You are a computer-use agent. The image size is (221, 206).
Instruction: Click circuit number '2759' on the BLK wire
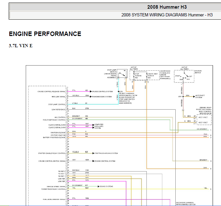coord(87,108)
